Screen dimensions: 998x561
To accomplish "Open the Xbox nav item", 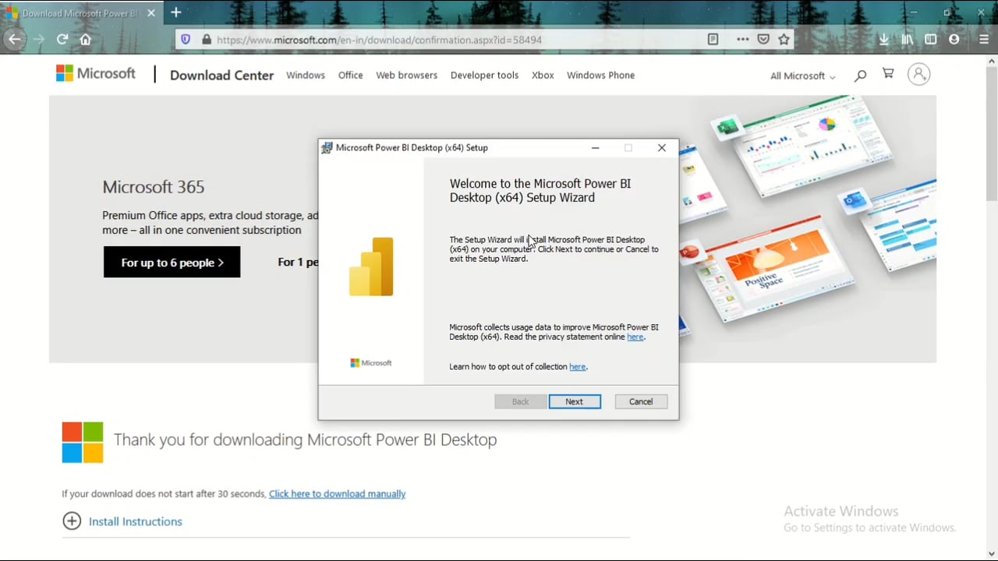I will (x=543, y=75).
